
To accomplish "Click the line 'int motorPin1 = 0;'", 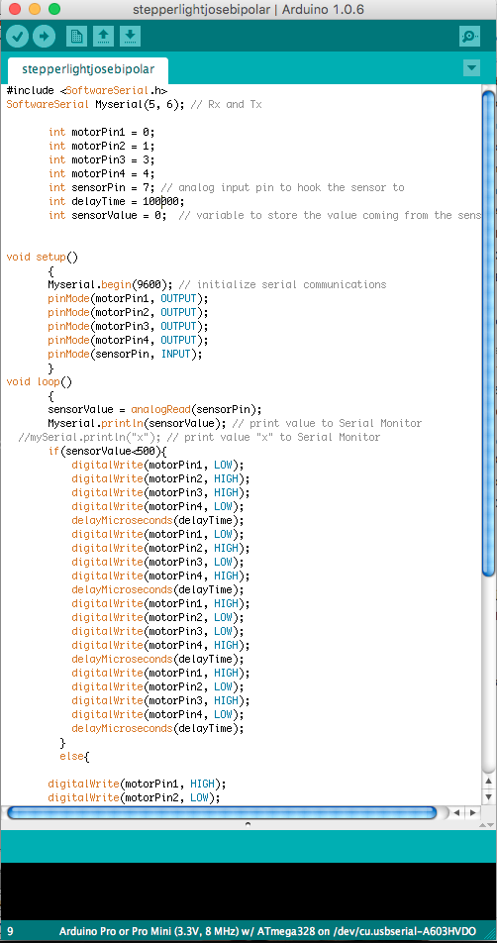I will [x=102, y=132].
